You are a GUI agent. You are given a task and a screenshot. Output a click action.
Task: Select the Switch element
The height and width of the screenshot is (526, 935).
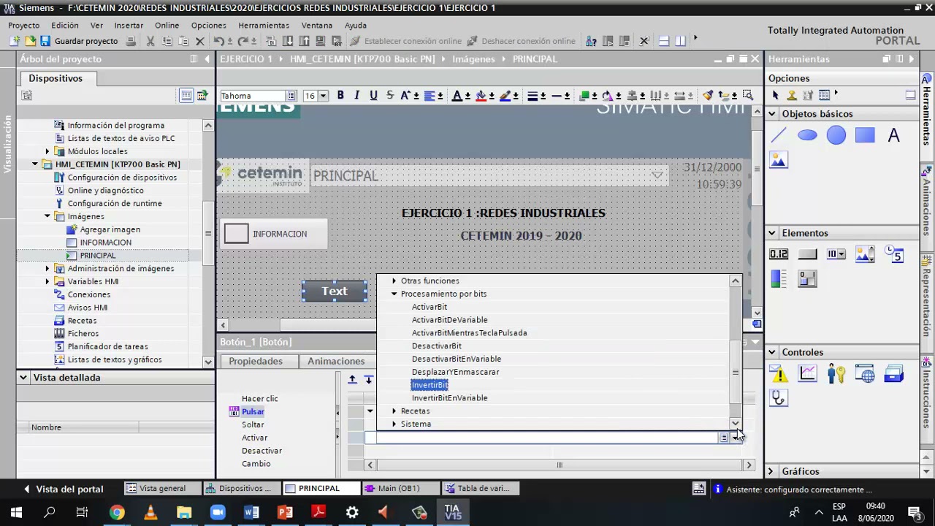tap(807, 279)
